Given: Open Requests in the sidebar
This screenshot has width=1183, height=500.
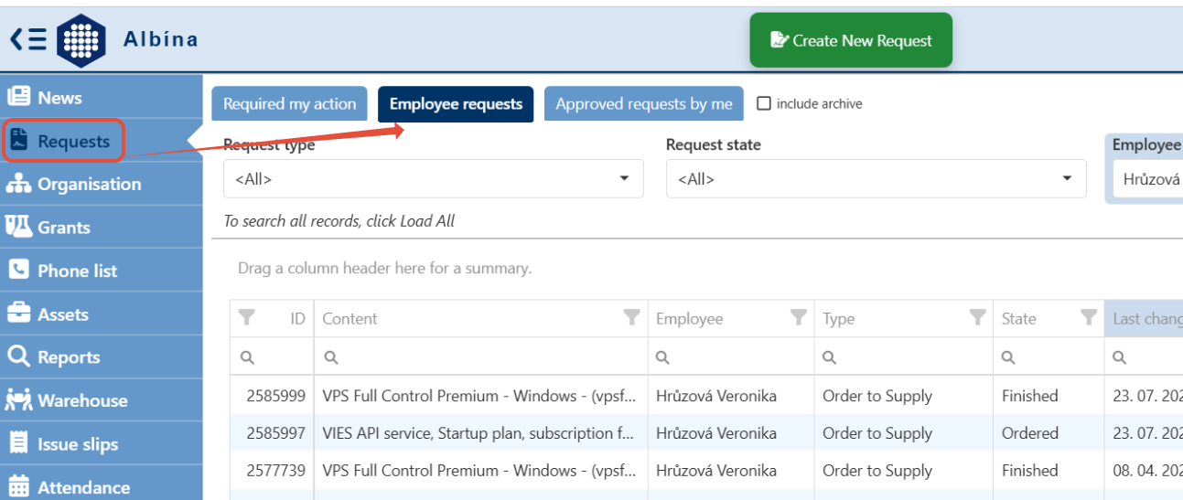Looking at the screenshot, I should [x=101, y=141].
